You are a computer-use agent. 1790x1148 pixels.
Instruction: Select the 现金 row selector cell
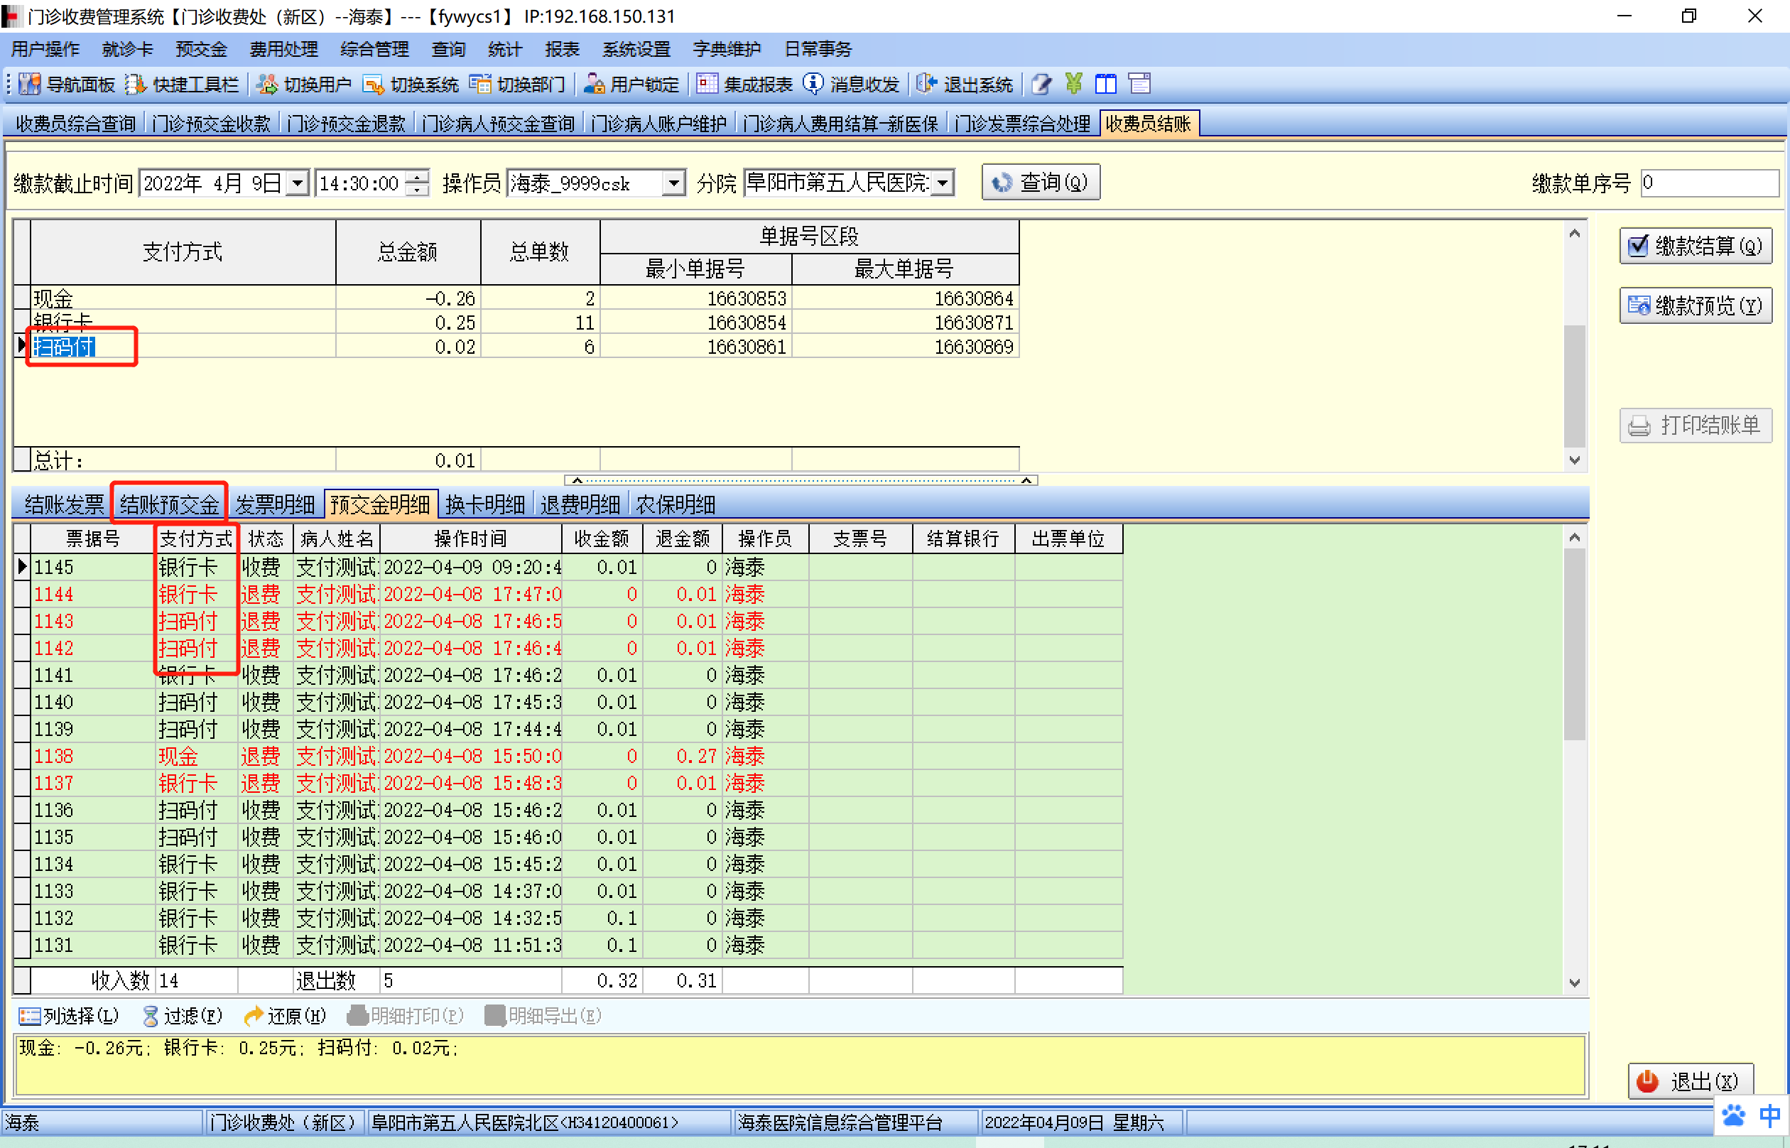(x=21, y=298)
